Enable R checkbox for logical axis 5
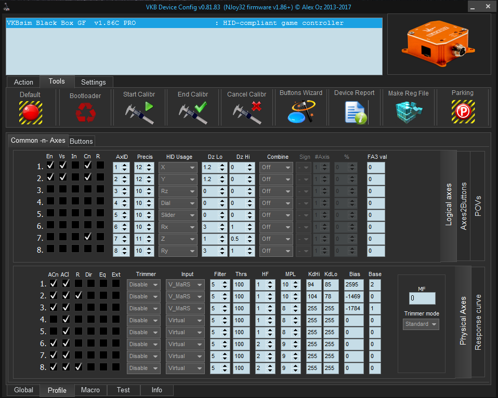The image size is (498, 398). point(100,213)
